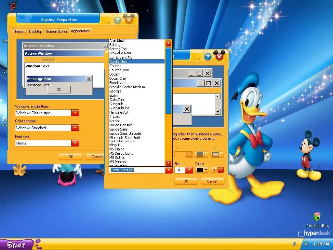333x250 pixels.
Task: Select HandelGotD in font list
Action: 137,112
